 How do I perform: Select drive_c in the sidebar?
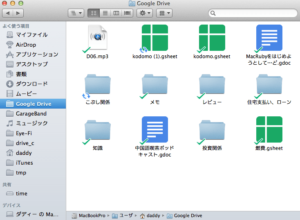tap(33, 143)
